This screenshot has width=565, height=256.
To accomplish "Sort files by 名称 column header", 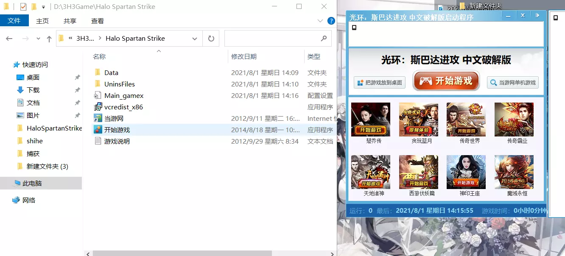I will click(x=99, y=56).
